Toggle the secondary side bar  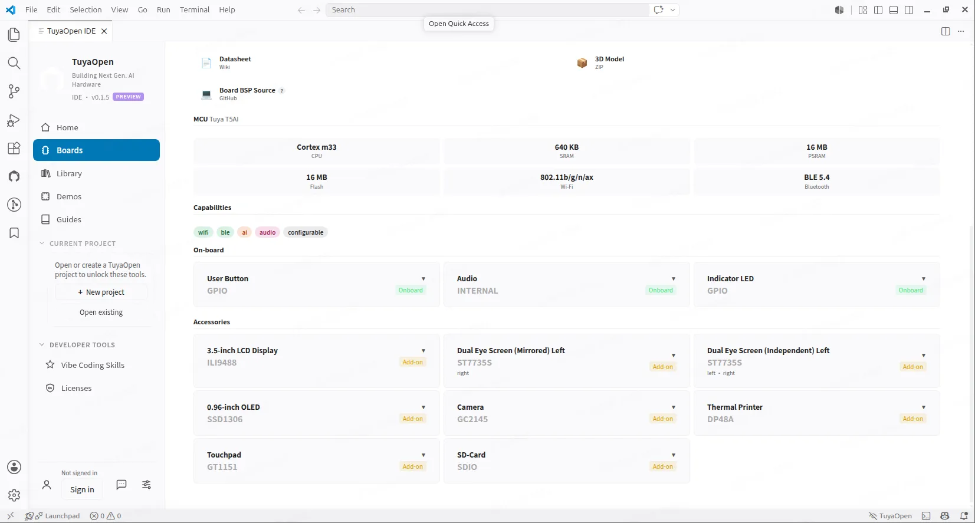(x=909, y=10)
